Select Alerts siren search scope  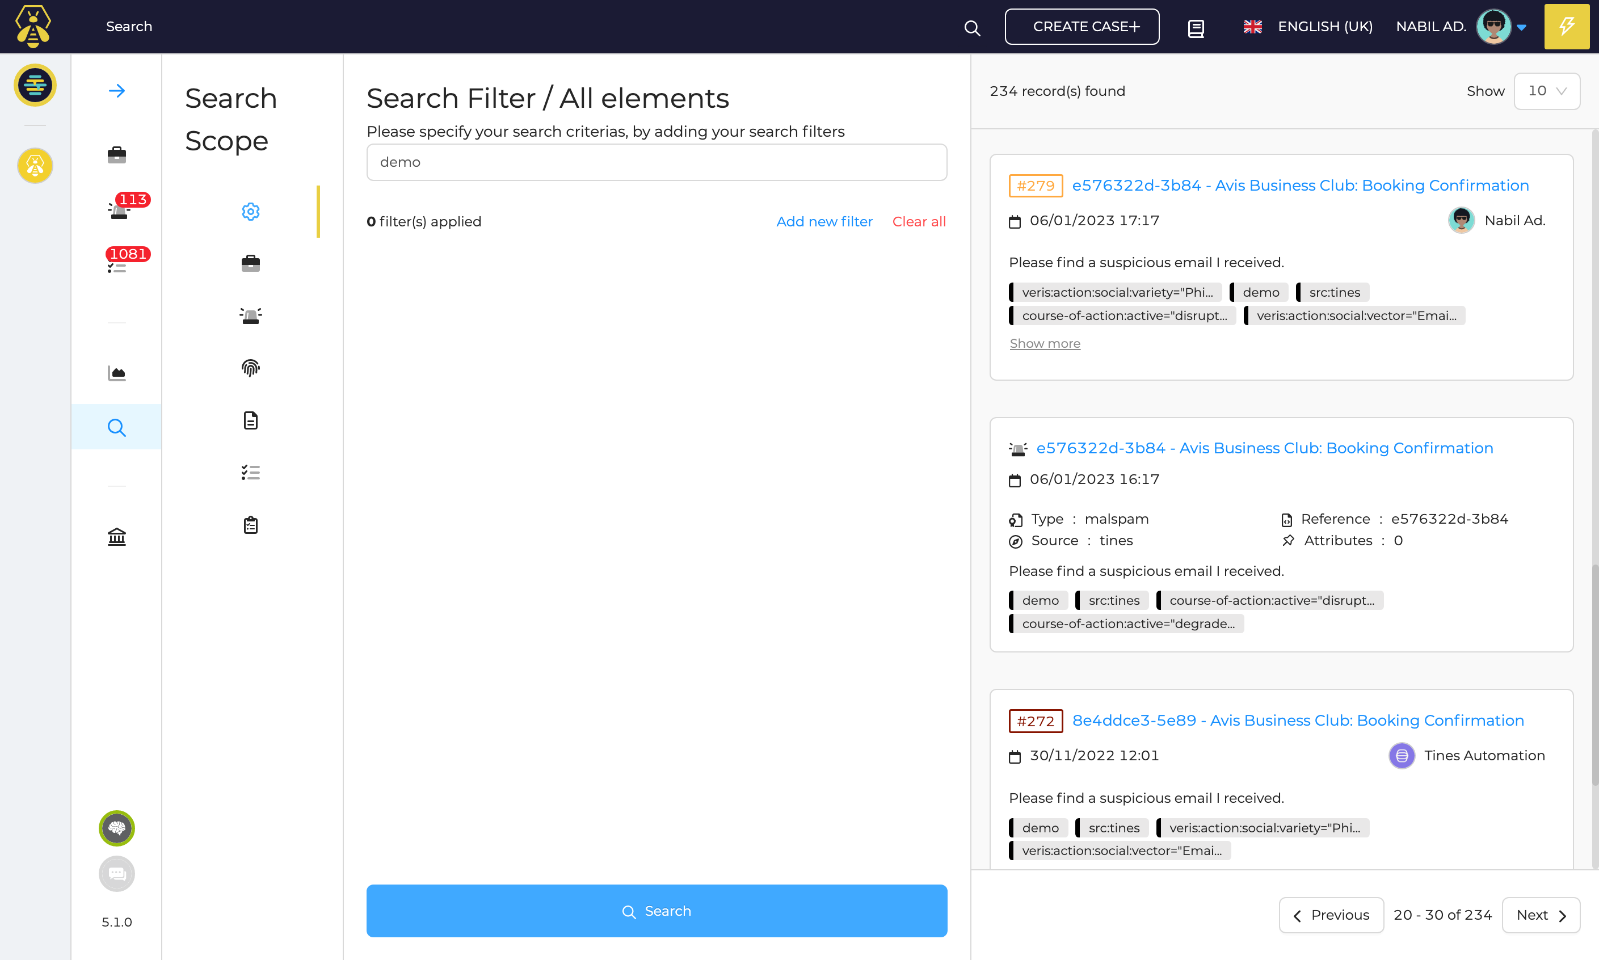(x=250, y=315)
